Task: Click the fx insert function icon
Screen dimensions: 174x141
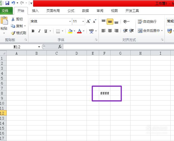Action: pos(60,47)
